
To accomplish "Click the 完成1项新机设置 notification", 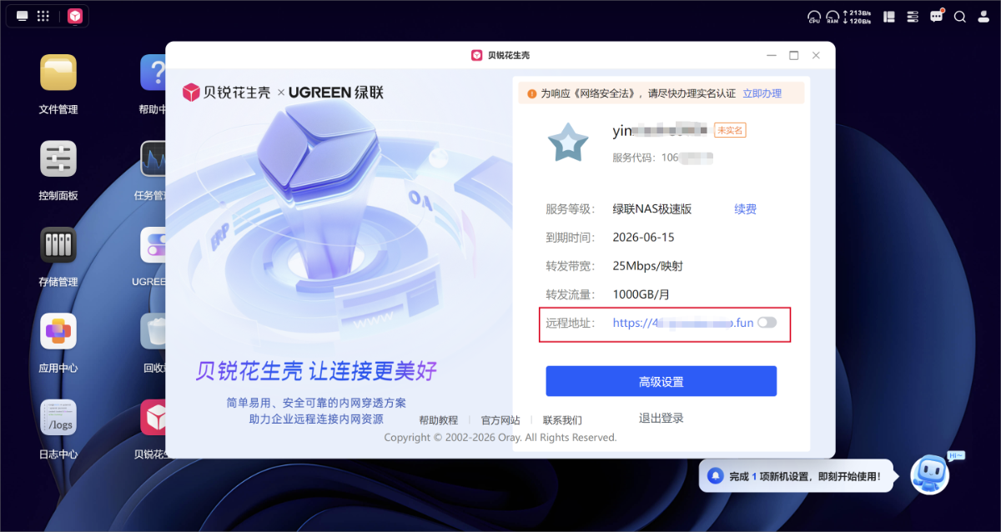I will [797, 476].
